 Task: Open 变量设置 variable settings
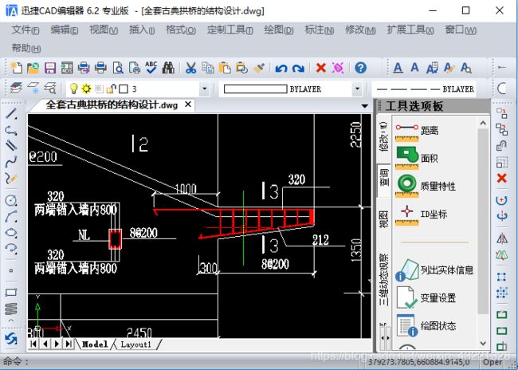[426, 297]
